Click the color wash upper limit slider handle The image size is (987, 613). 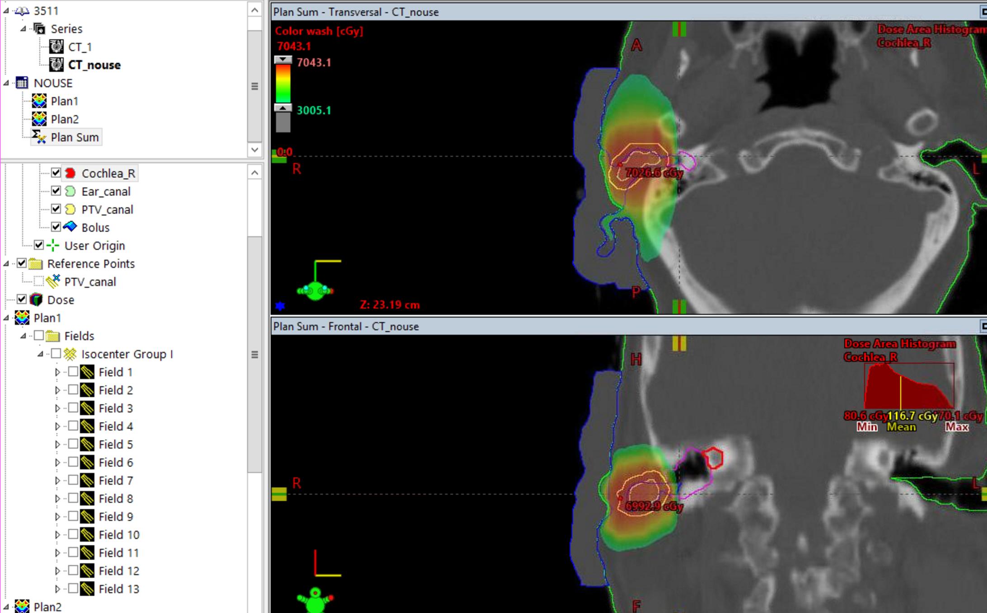[283, 60]
